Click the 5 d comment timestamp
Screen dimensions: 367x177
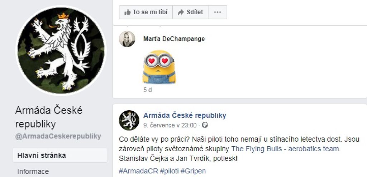147,90
